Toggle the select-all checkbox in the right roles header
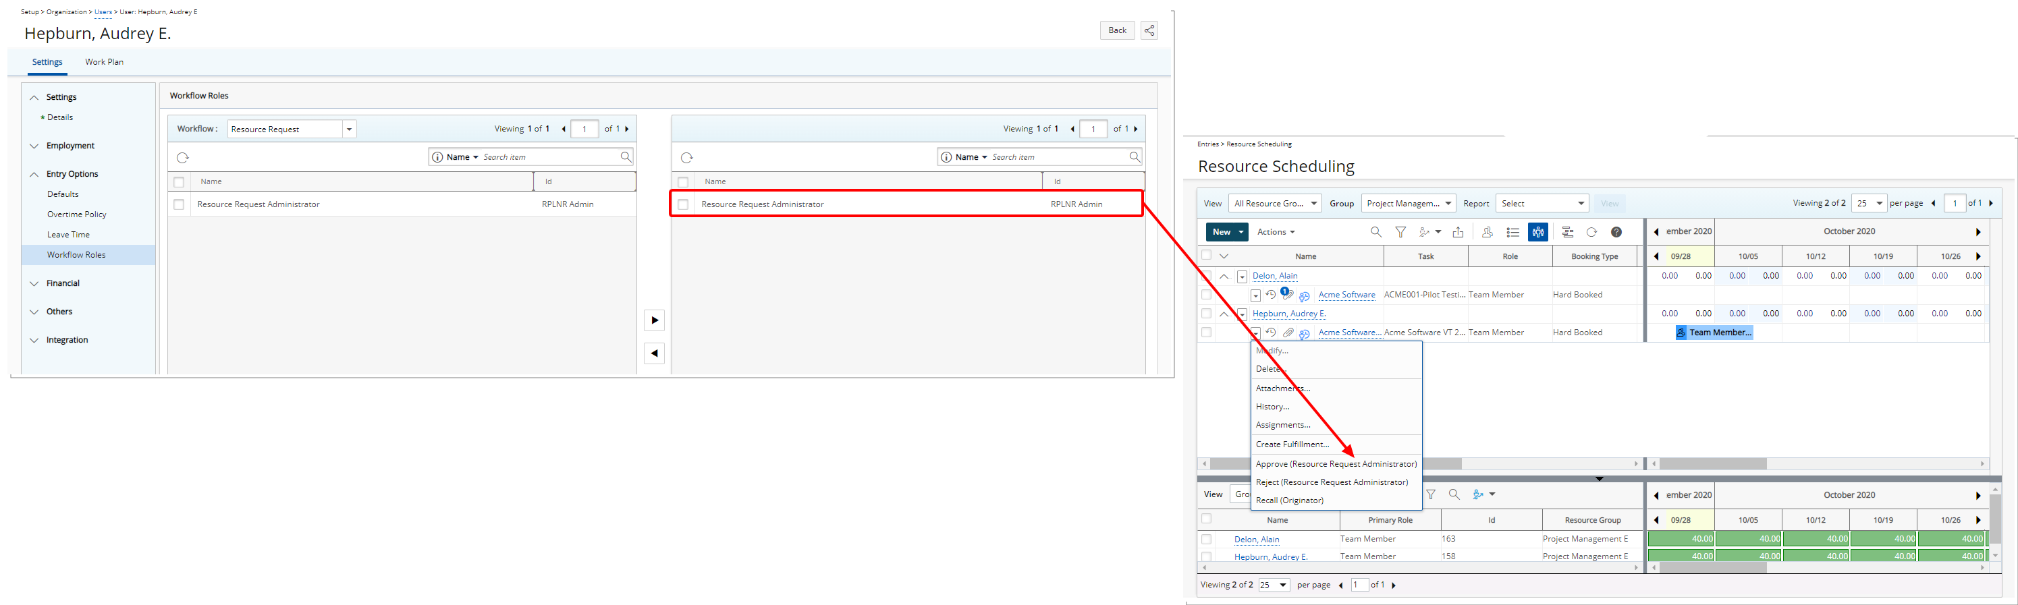 683,181
